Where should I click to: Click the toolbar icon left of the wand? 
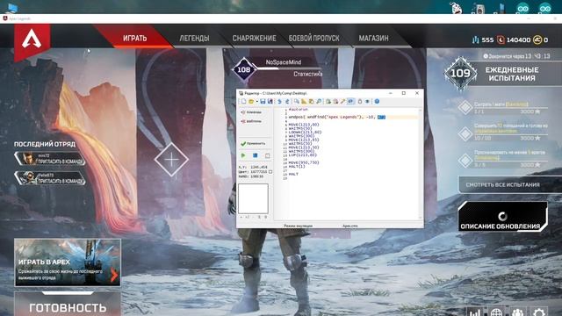tap(335, 102)
